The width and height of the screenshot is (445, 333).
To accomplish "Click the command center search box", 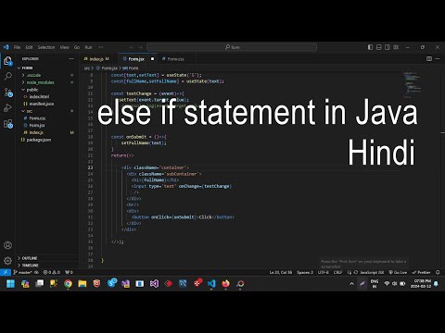I will point(232,47).
